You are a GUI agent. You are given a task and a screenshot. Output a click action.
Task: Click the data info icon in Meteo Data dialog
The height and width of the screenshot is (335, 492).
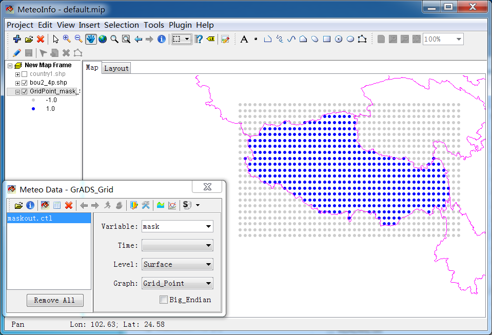pos(30,205)
